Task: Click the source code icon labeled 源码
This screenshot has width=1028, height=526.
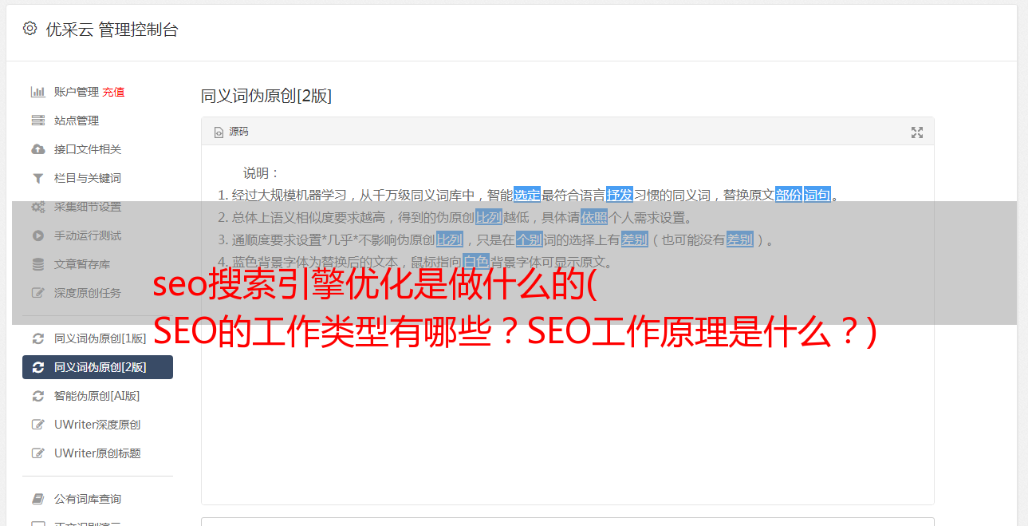Action: tap(231, 132)
